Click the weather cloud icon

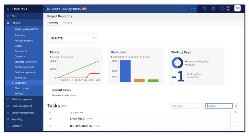point(222,8)
